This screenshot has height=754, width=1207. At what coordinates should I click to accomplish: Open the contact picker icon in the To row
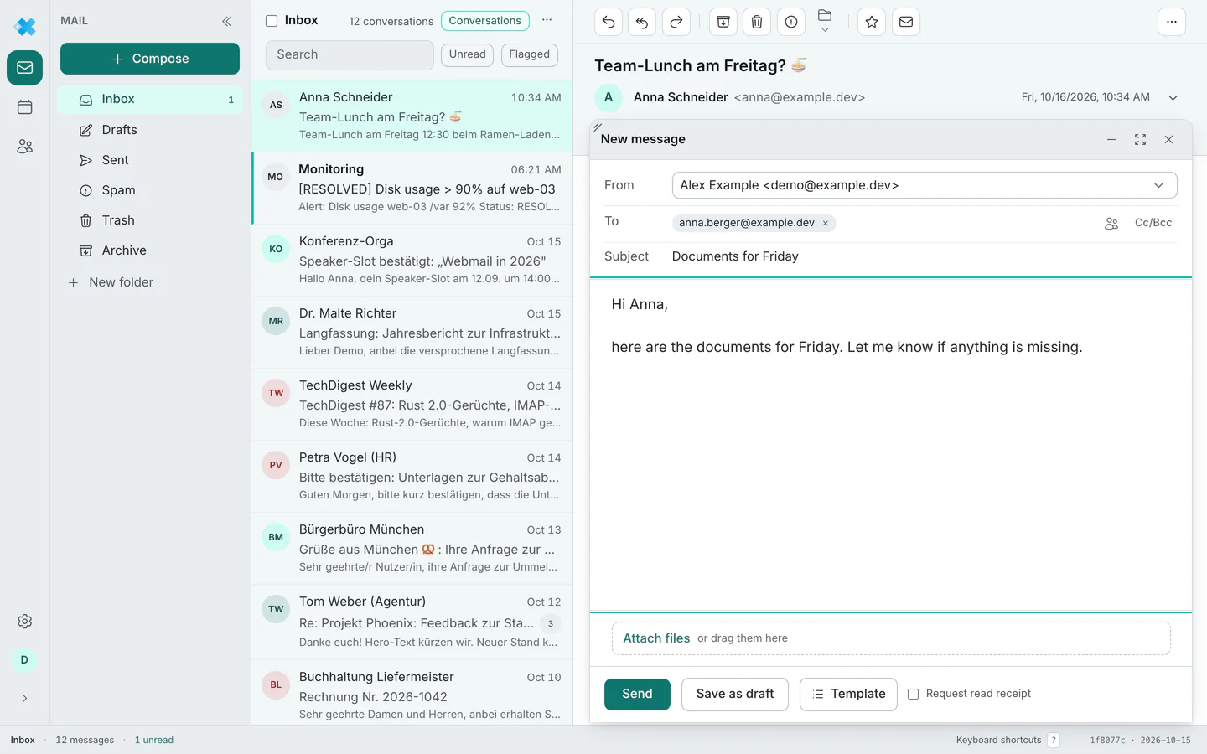point(1111,224)
